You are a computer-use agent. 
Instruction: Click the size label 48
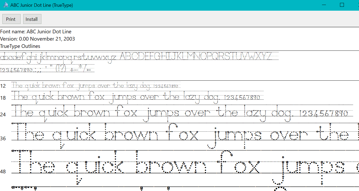pos(3,172)
